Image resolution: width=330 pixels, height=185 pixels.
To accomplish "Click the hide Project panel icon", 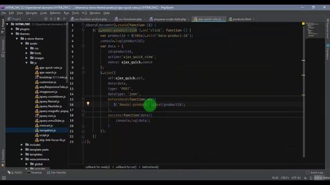I will tap(64, 19).
